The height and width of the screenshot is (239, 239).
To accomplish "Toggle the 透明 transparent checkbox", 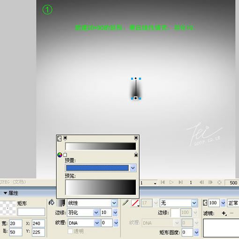I will [70, 231].
